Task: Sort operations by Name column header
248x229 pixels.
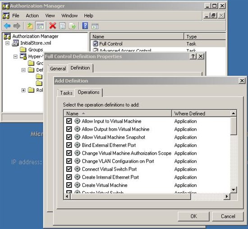Action: tap(118, 113)
